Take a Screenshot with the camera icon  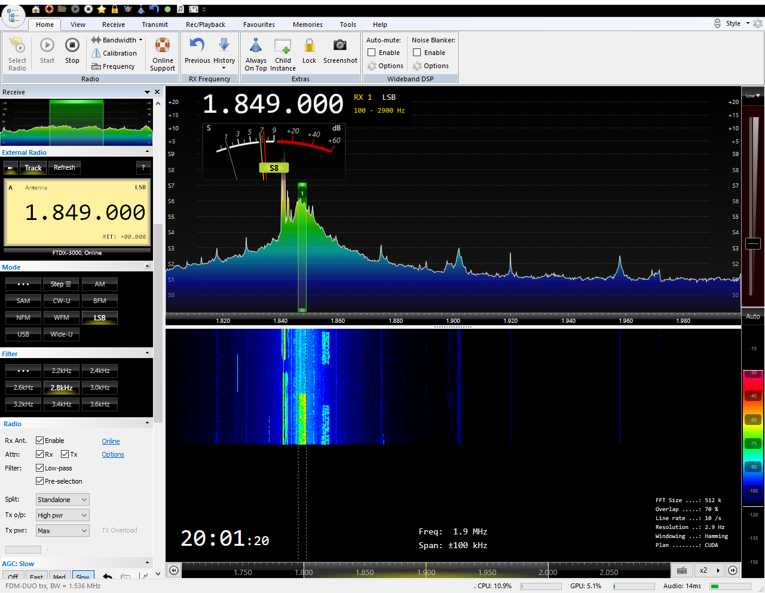pos(340,46)
